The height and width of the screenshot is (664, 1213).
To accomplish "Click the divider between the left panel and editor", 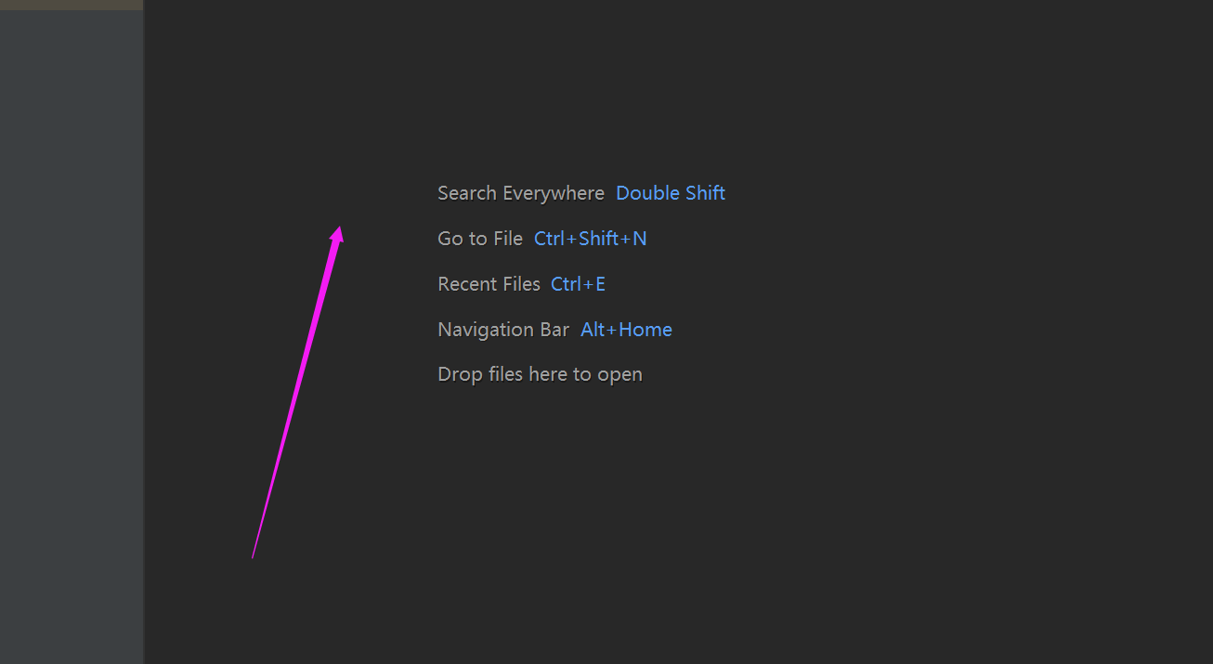I will click(x=144, y=334).
